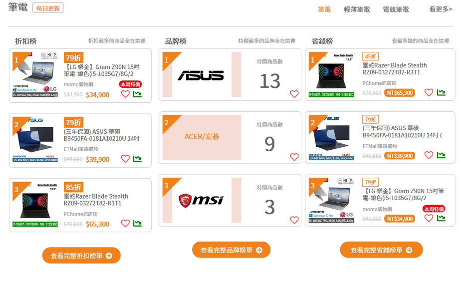The image size is (459, 283).
Task: Favorite ASUS B9450FA in 折扣榜 list
Action: (125, 159)
